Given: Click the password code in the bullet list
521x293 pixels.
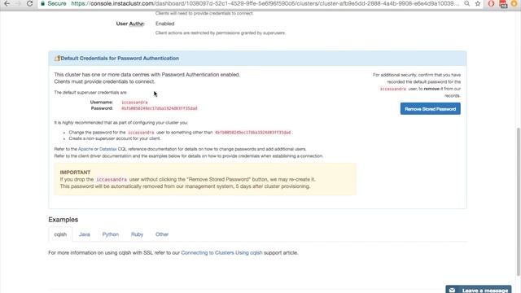Looking at the screenshot, I should [253, 133].
